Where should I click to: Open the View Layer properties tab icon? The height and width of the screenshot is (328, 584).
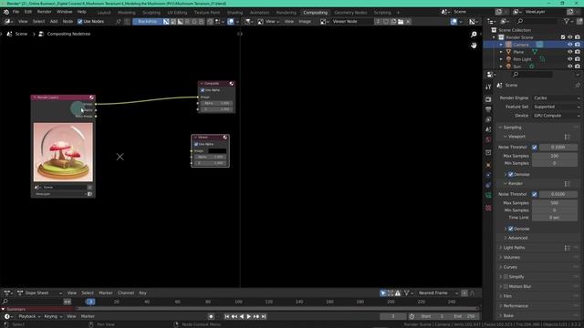(488, 119)
